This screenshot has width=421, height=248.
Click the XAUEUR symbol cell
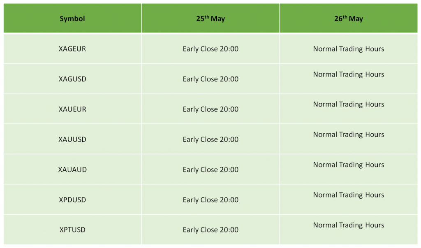coord(72,109)
